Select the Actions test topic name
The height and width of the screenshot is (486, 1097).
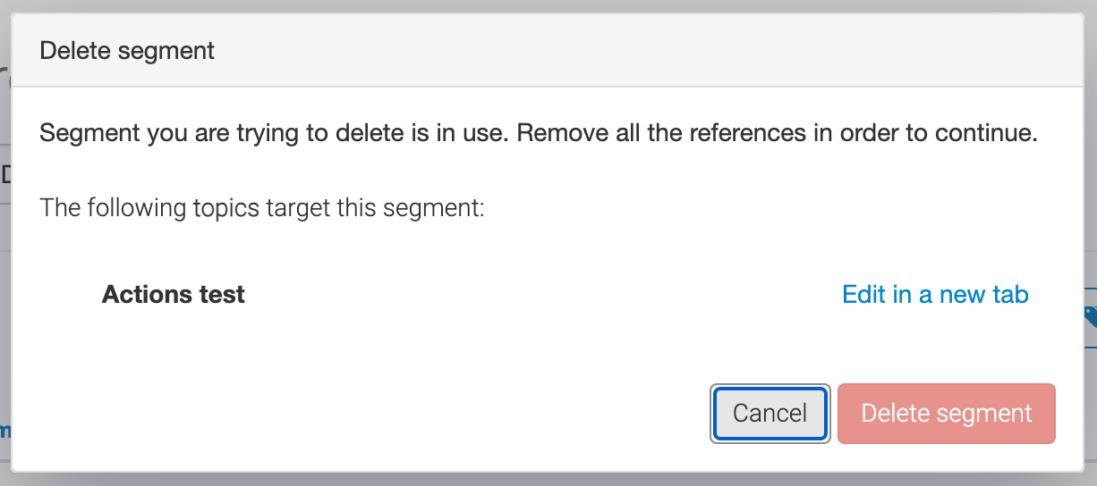(174, 295)
